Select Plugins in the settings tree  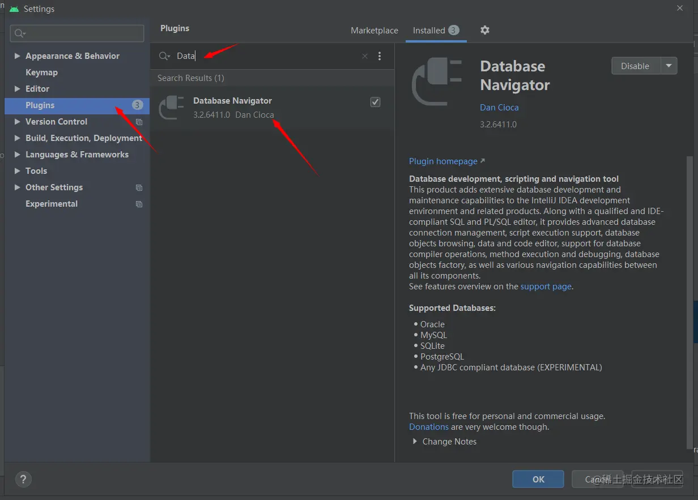pyautogui.click(x=77, y=105)
